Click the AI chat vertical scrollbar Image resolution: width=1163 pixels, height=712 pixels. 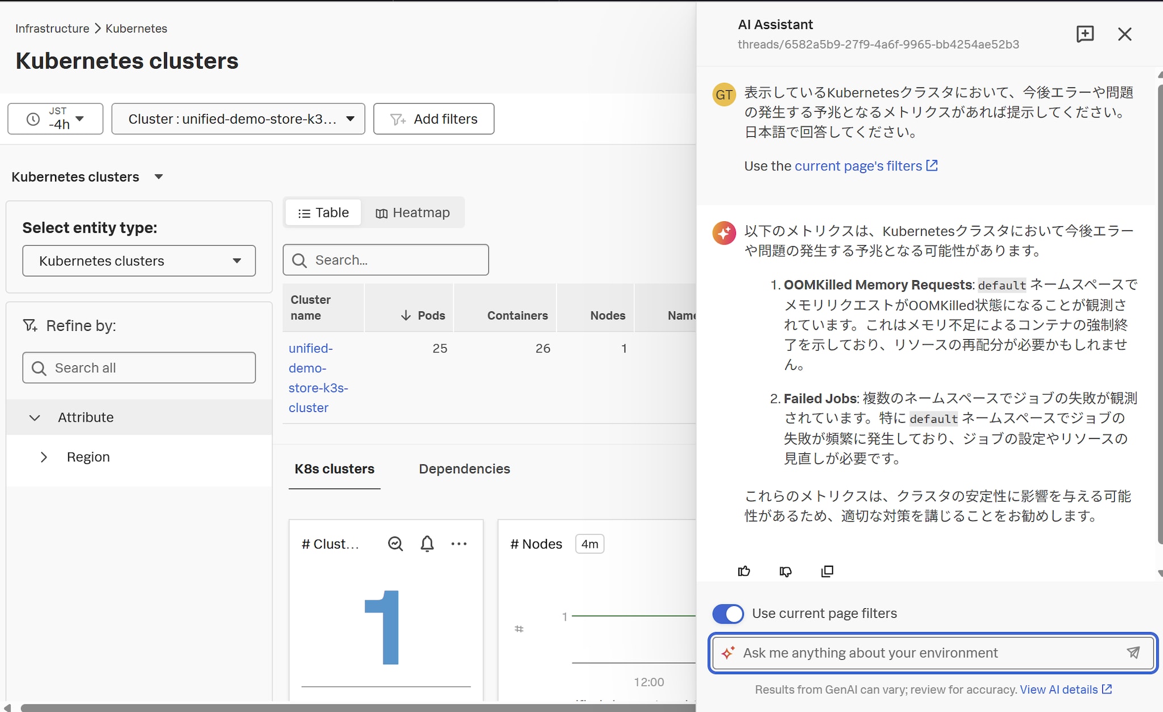pos(1160,315)
